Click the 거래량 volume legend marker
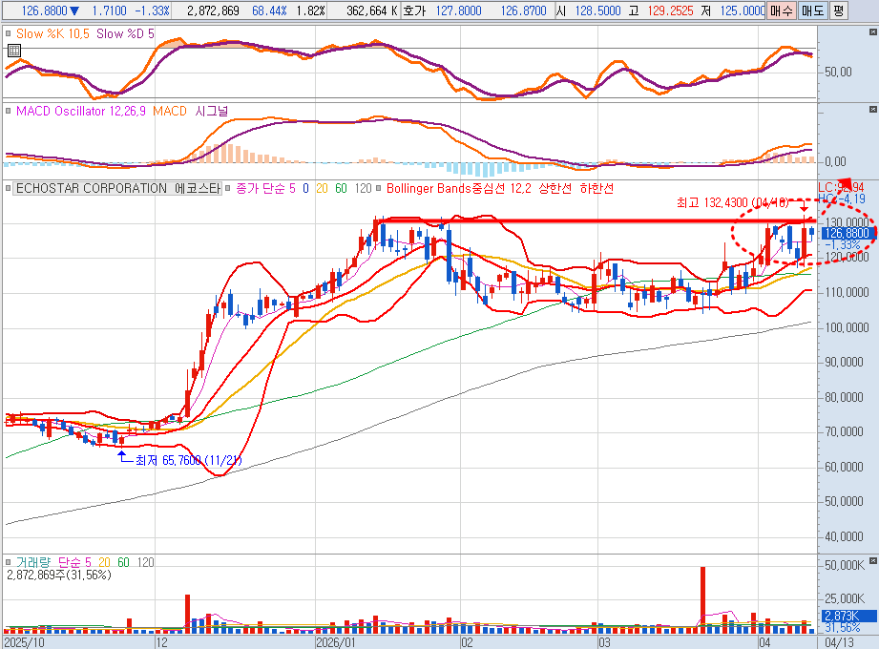Screen dimensions: 879x649 point(9,562)
